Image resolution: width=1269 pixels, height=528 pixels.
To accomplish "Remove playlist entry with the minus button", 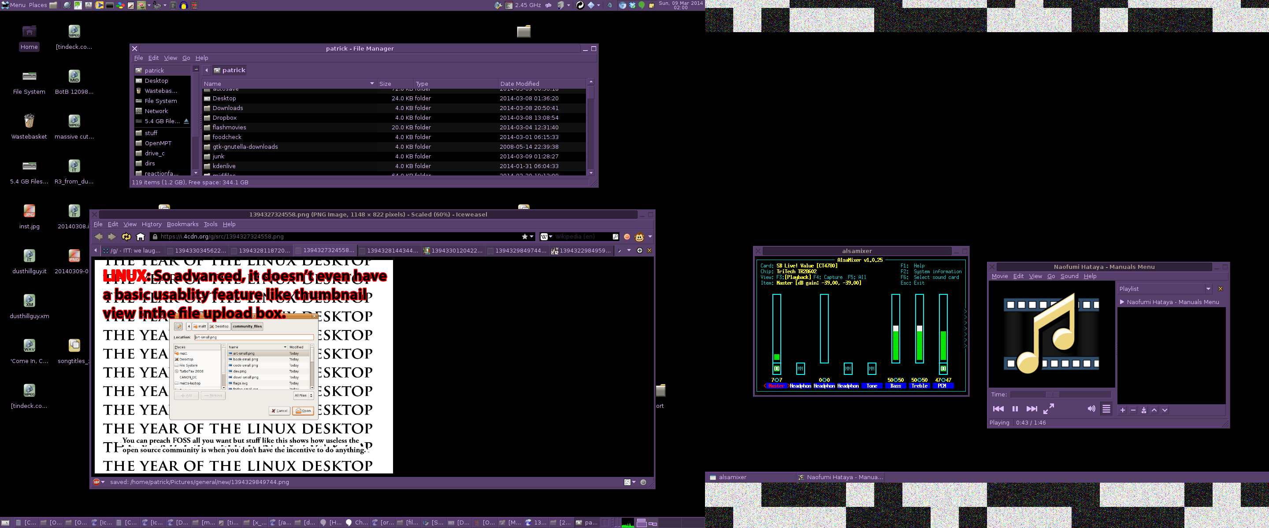I will (x=1133, y=410).
